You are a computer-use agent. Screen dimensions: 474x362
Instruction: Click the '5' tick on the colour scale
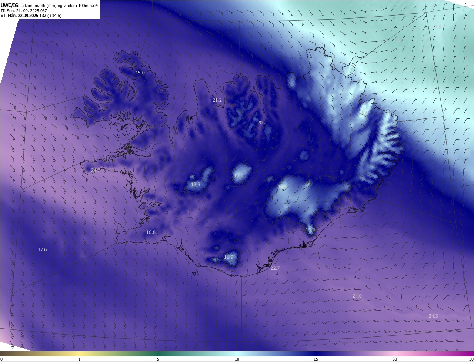pyautogui.click(x=158, y=359)
